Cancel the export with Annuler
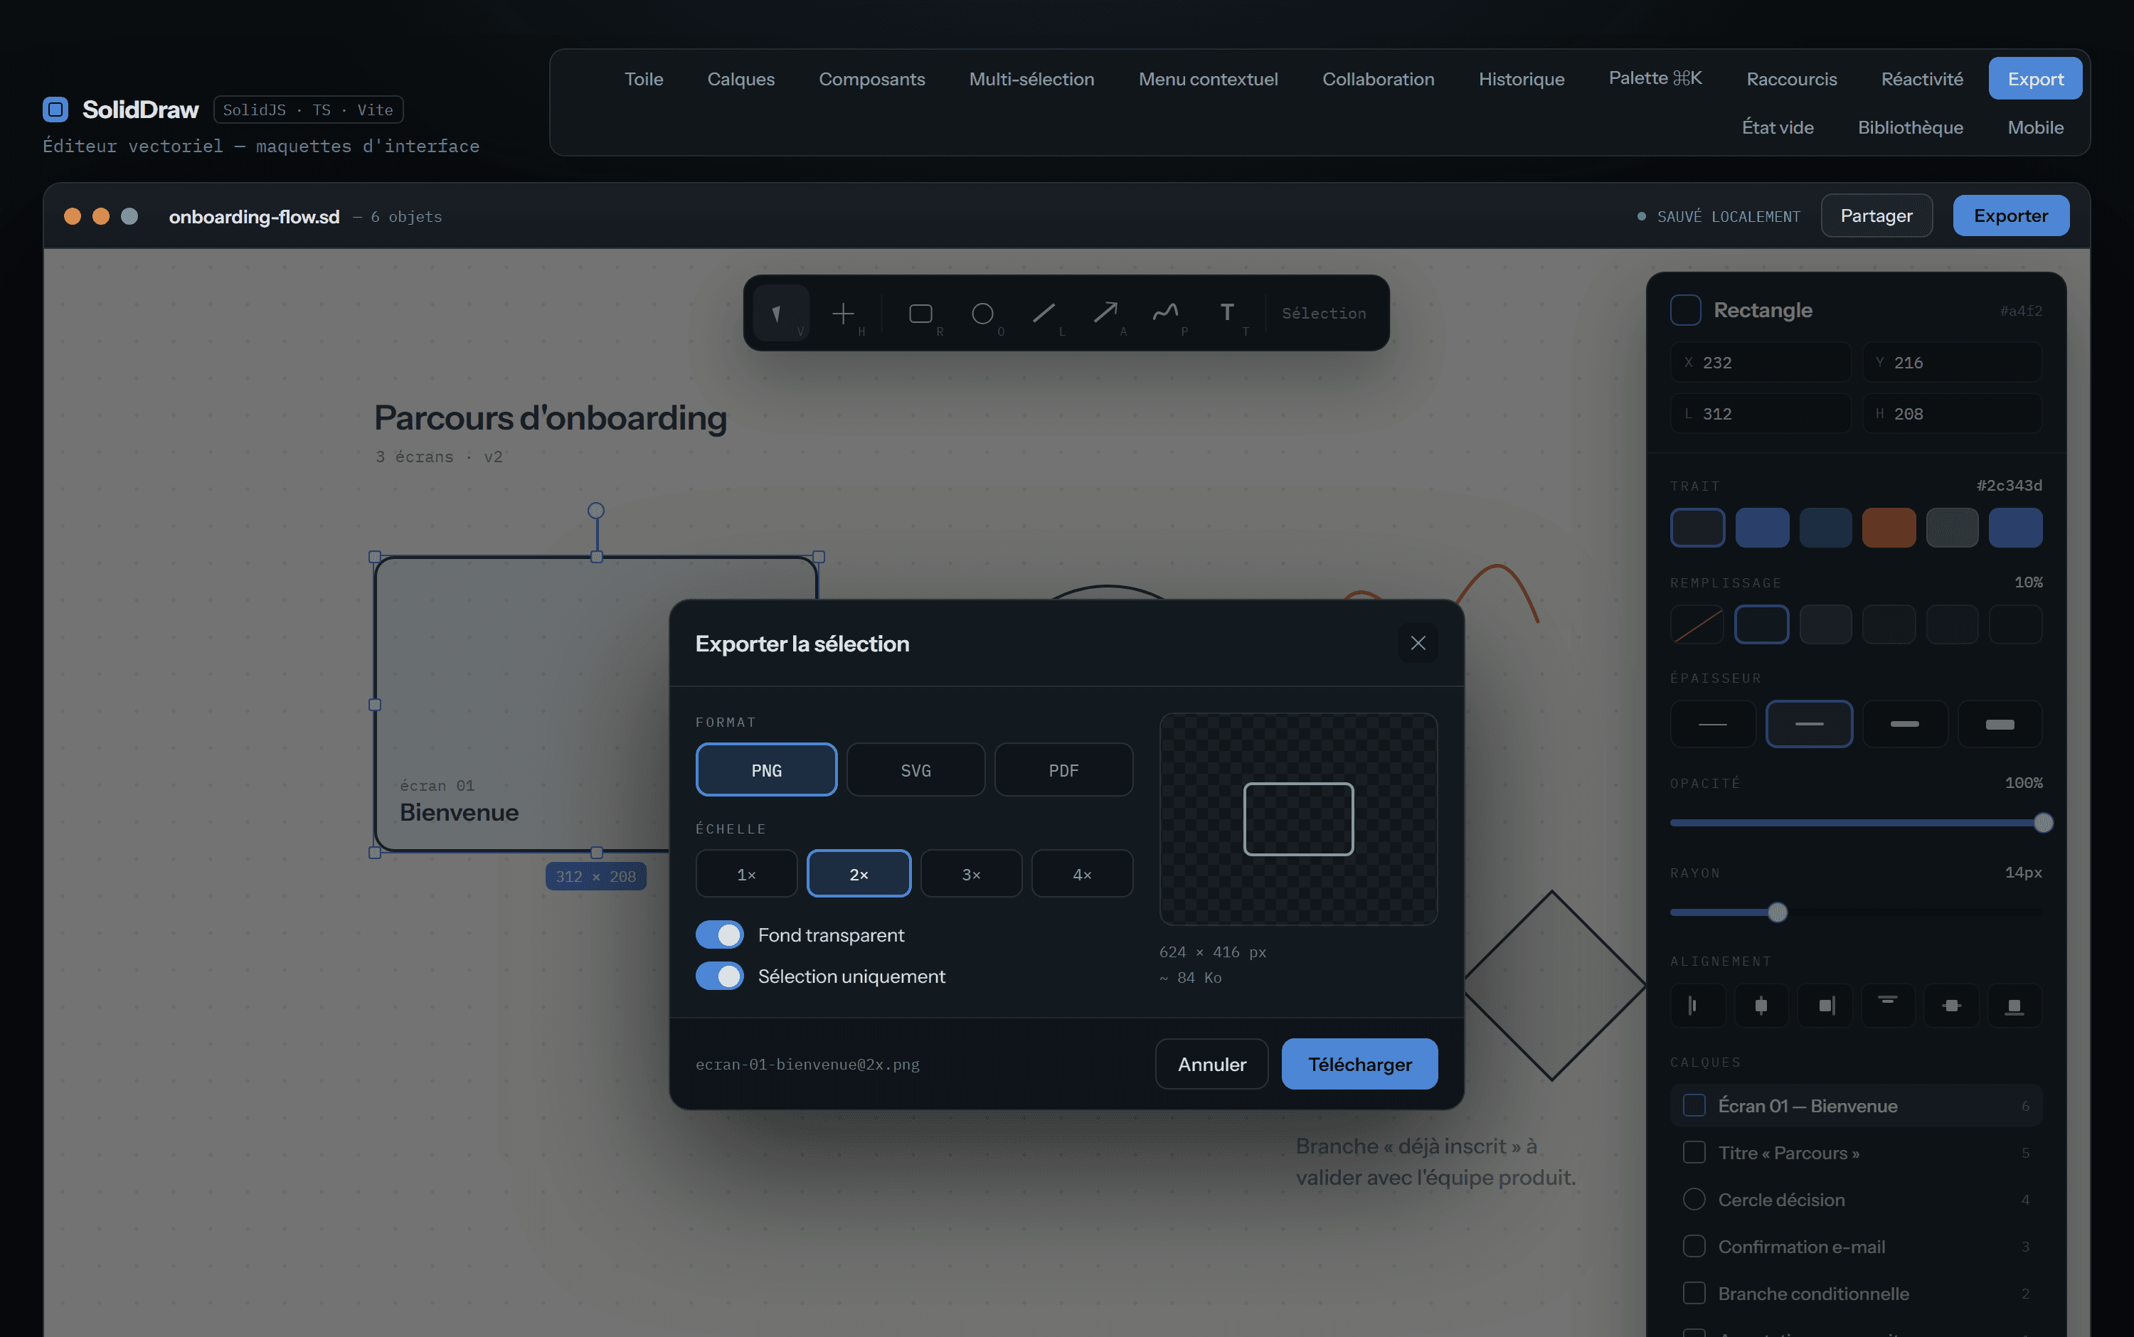The width and height of the screenshot is (2134, 1337). [1211, 1064]
